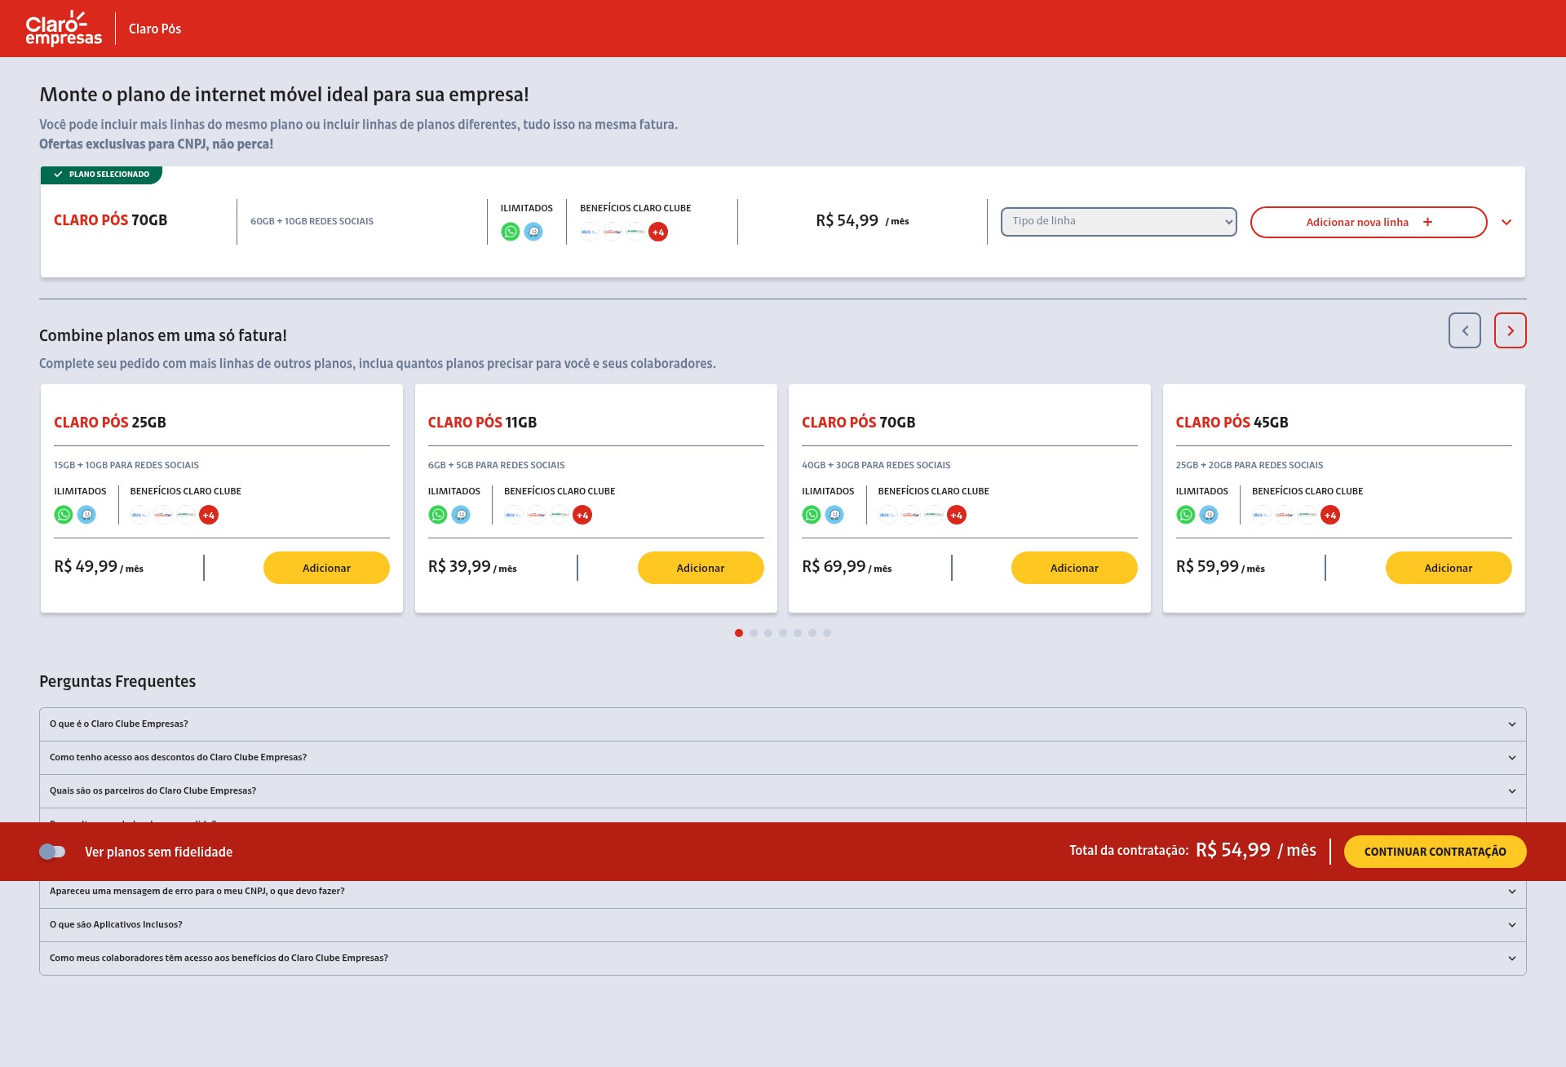Add the Claro Pós 25GB plan
Viewport: 1566px width, 1067px height.
[326, 568]
